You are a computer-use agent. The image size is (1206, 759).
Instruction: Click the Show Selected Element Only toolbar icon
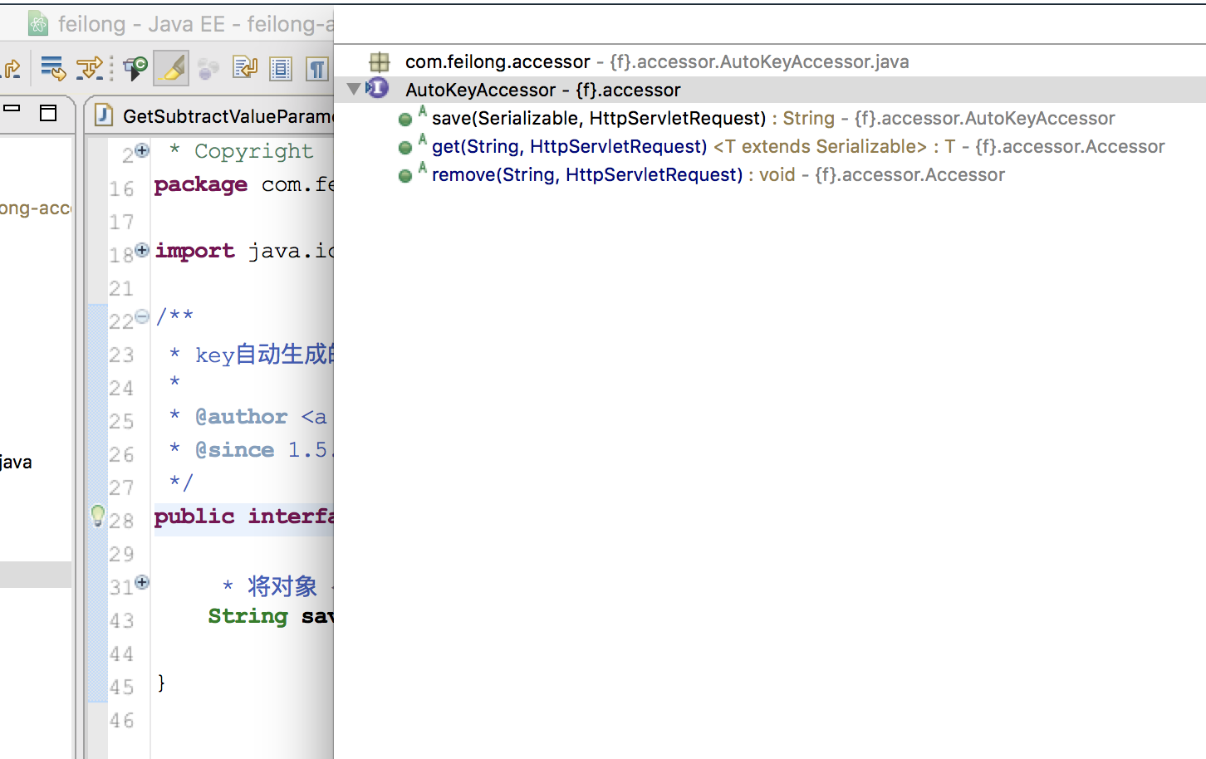[280, 69]
